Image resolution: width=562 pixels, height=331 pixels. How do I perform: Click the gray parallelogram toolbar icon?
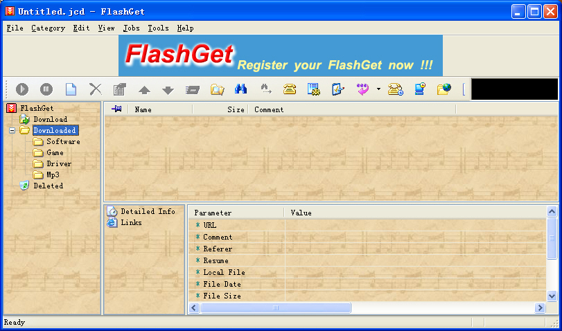193,89
